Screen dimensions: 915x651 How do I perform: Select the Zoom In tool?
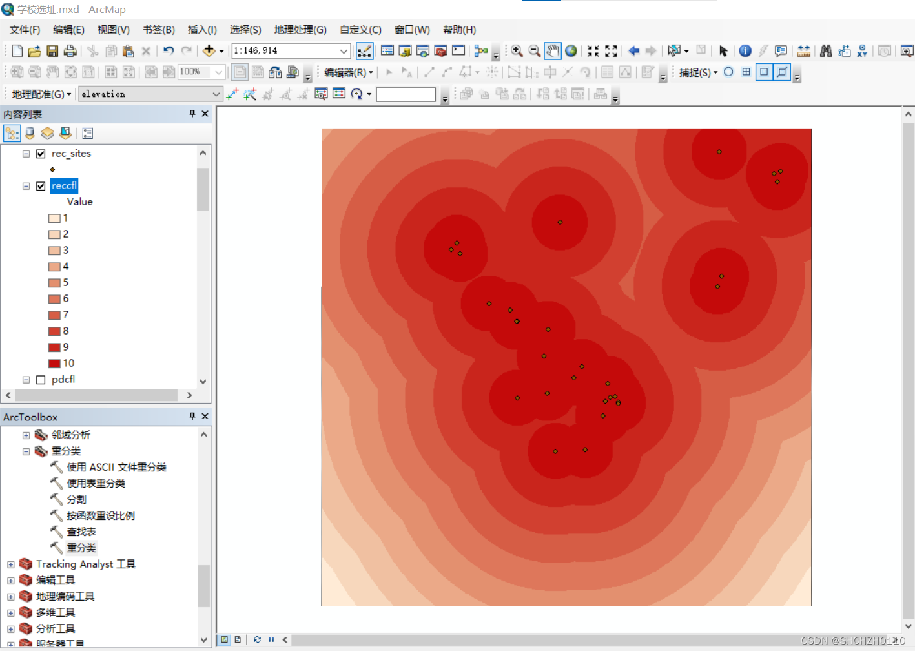click(517, 50)
